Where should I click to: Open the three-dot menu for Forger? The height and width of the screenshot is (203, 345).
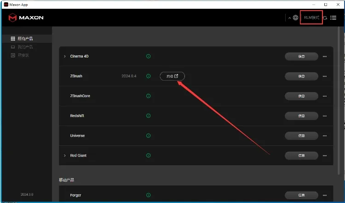(325, 195)
